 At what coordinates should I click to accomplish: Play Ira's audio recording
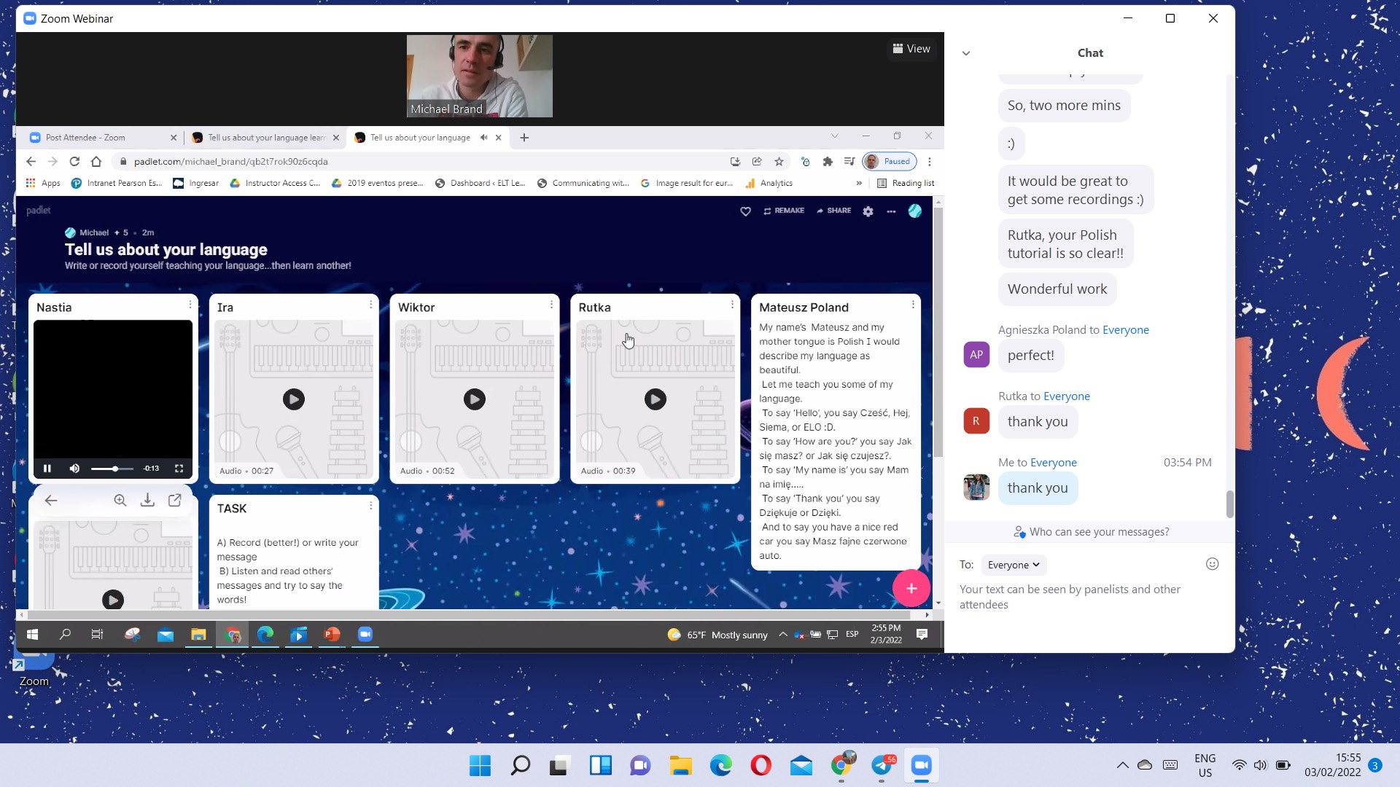[294, 399]
